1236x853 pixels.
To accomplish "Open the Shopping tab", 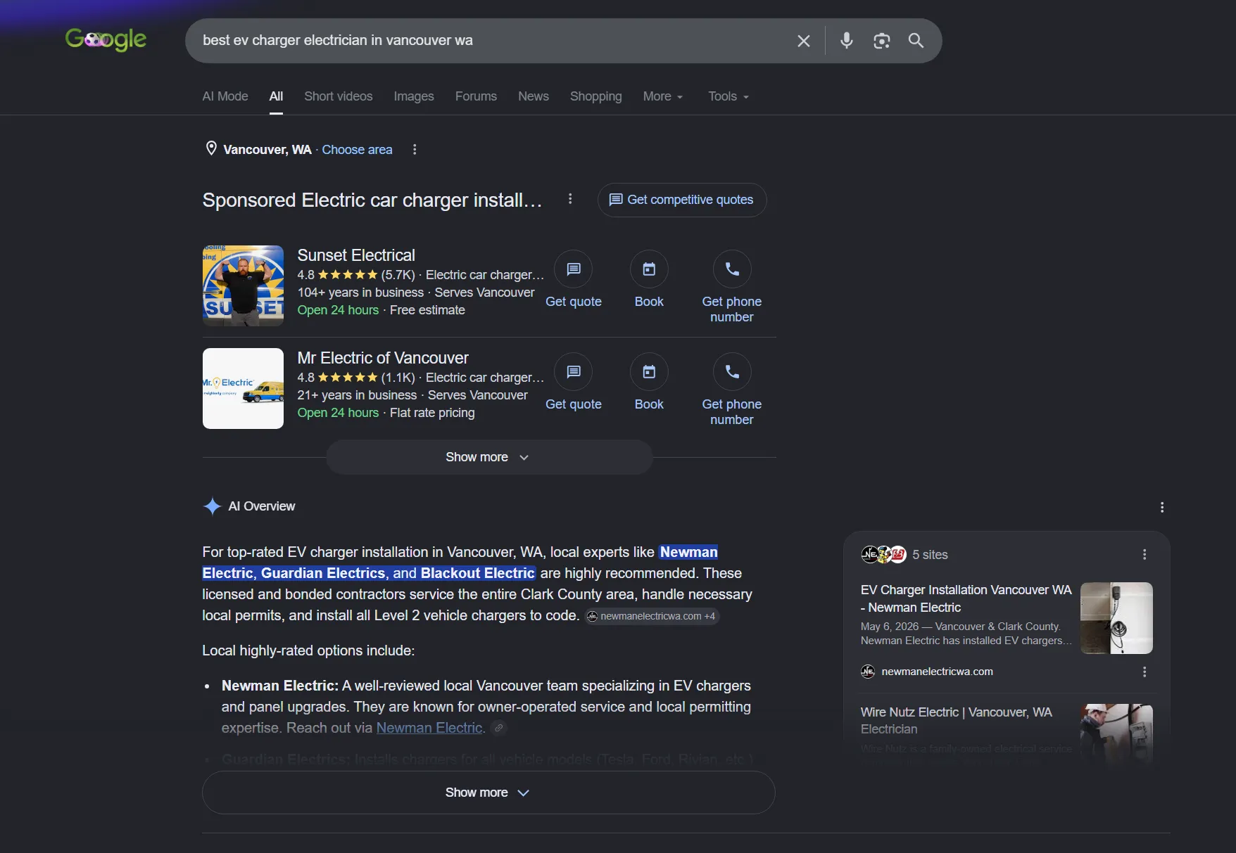I will (x=596, y=96).
